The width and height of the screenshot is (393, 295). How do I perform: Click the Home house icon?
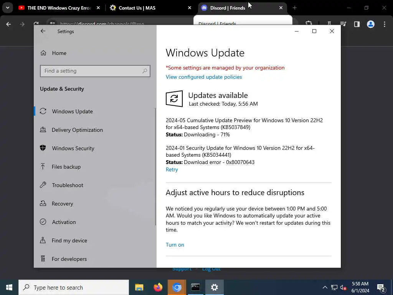coord(43,53)
